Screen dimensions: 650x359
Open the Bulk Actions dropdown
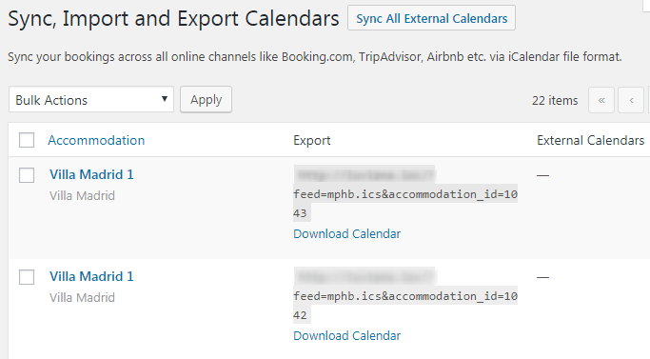coord(91,100)
